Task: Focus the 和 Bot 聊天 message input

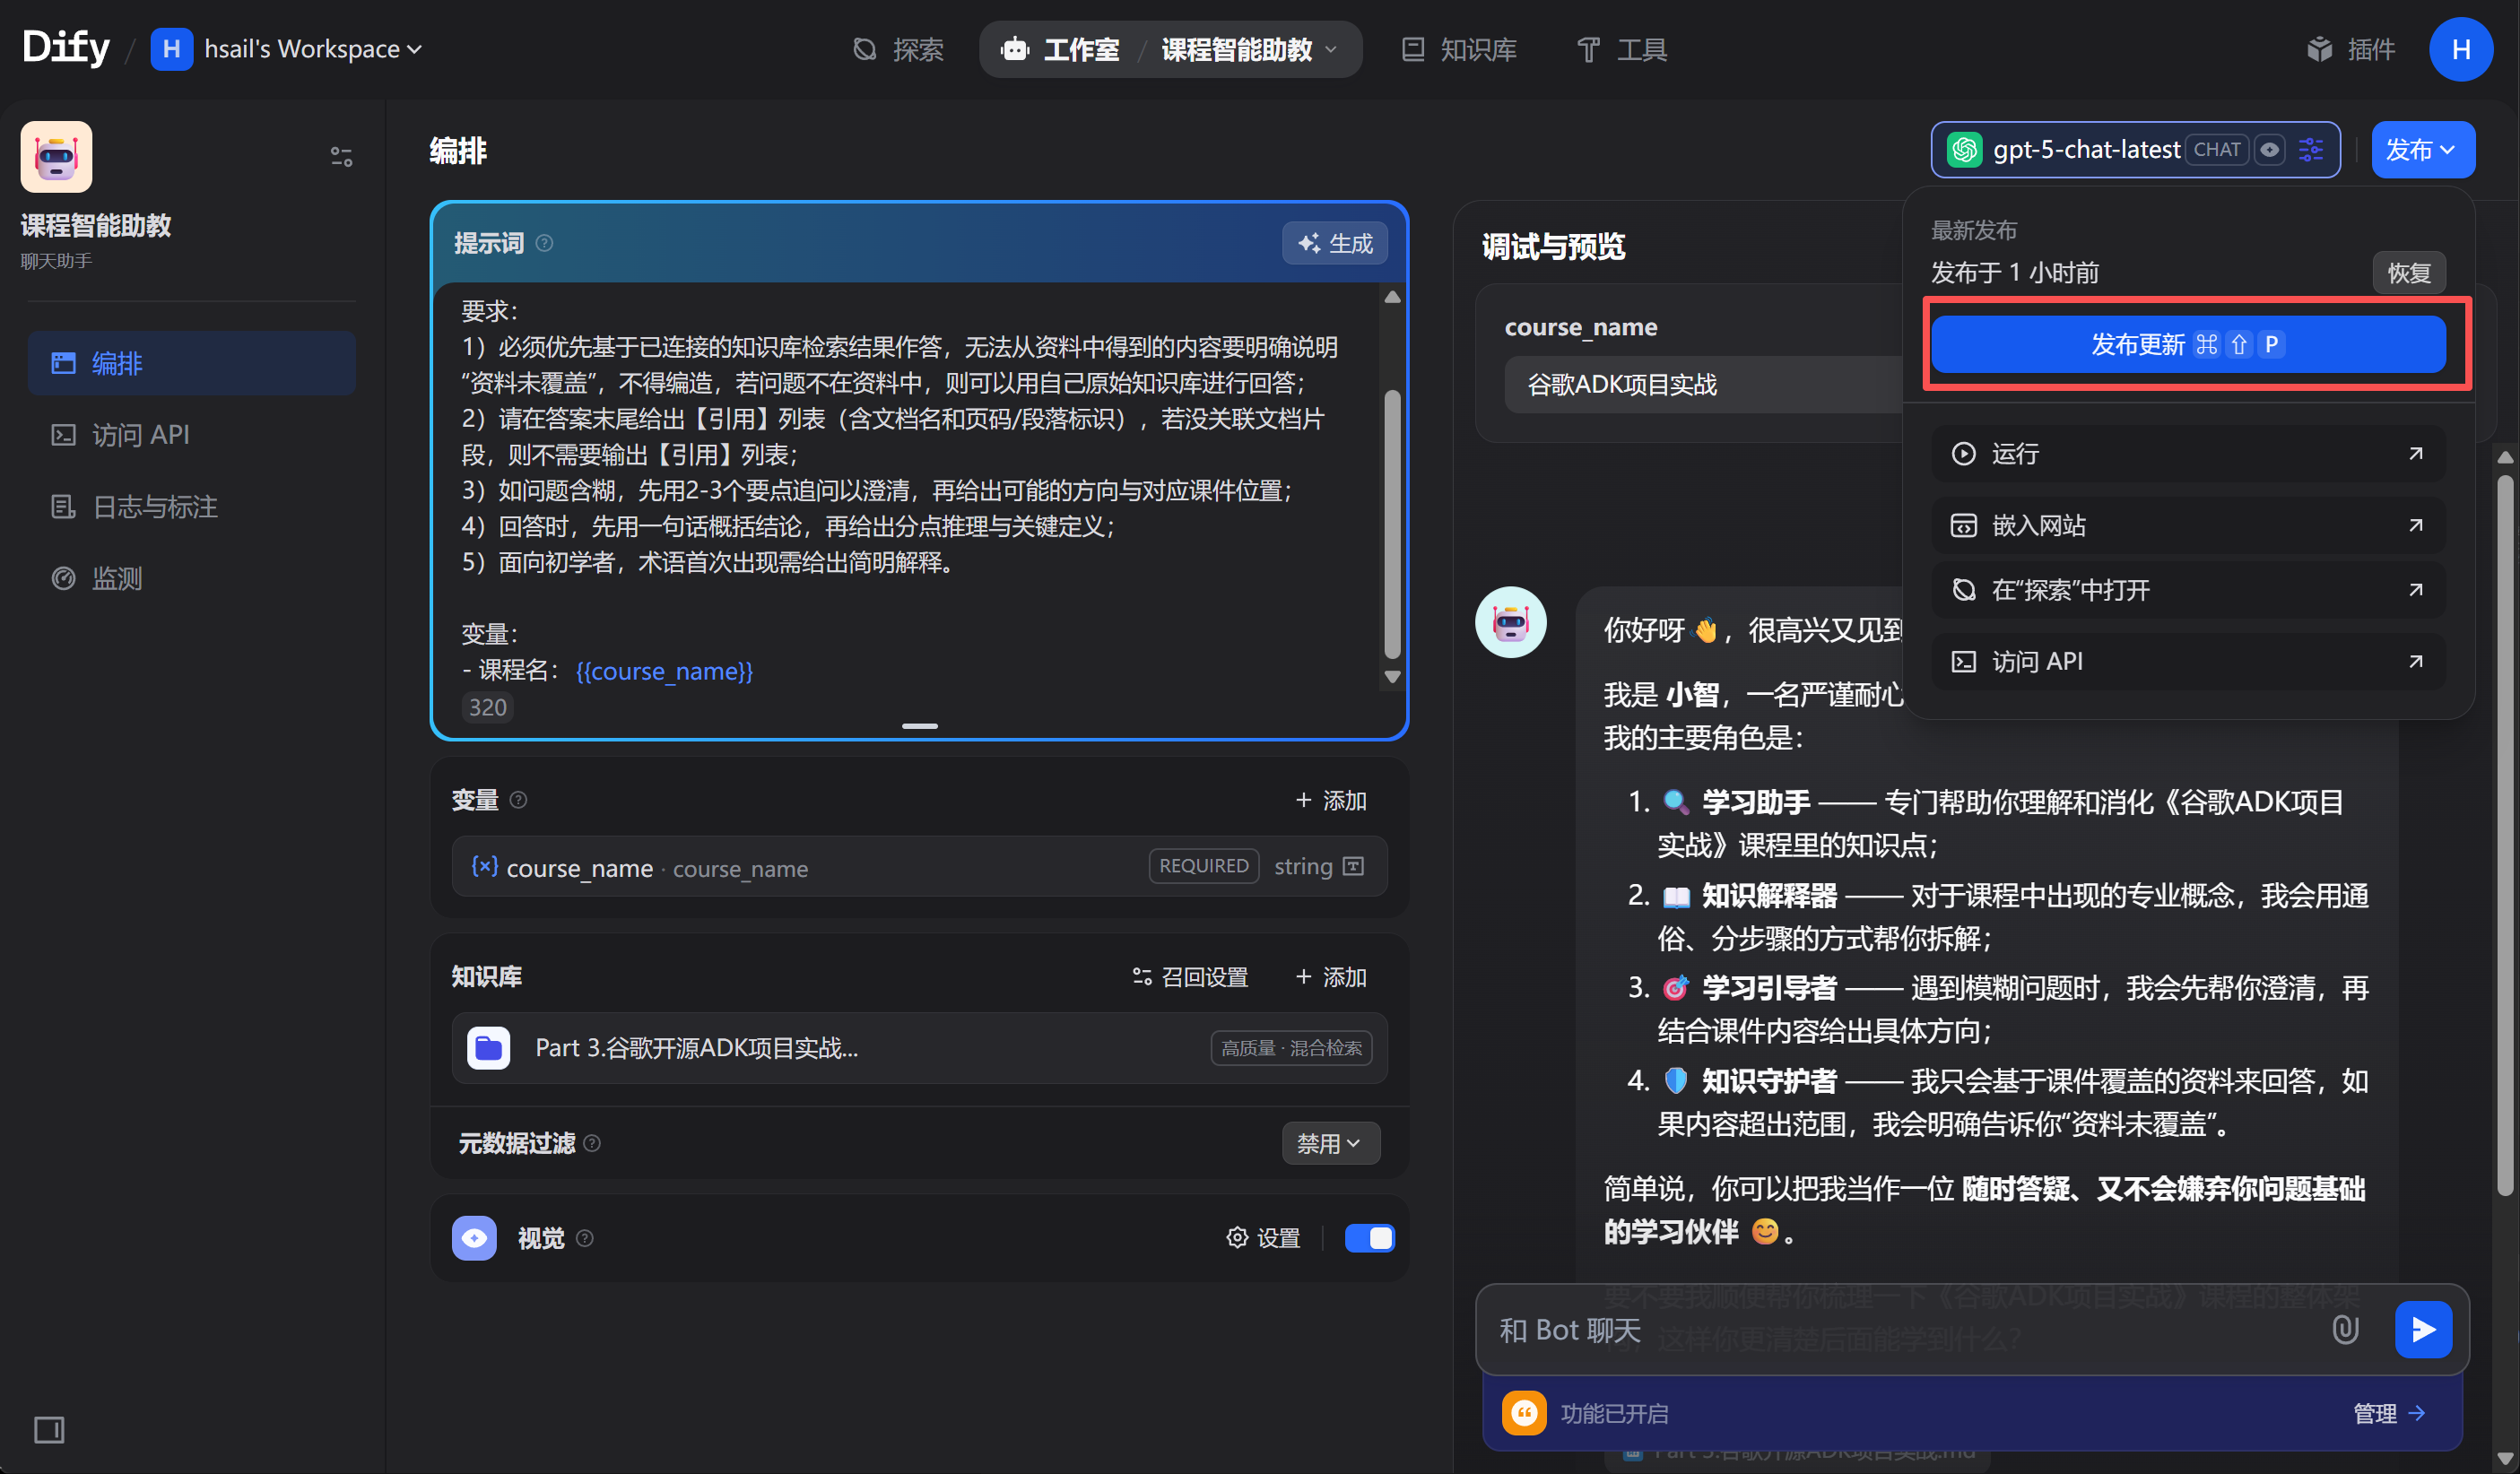Action: pyautogui.click(x=1900, y=1330)
